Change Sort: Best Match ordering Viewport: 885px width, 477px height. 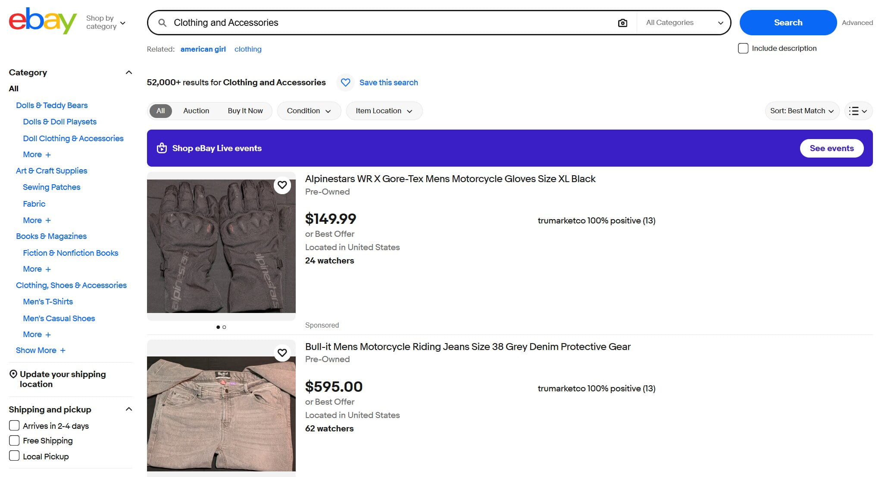coord(802,111)
